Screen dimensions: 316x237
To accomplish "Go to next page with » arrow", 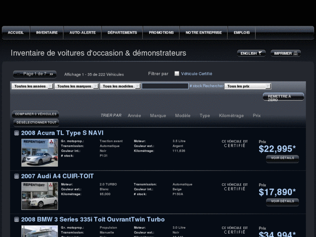I will pos(51,74).
